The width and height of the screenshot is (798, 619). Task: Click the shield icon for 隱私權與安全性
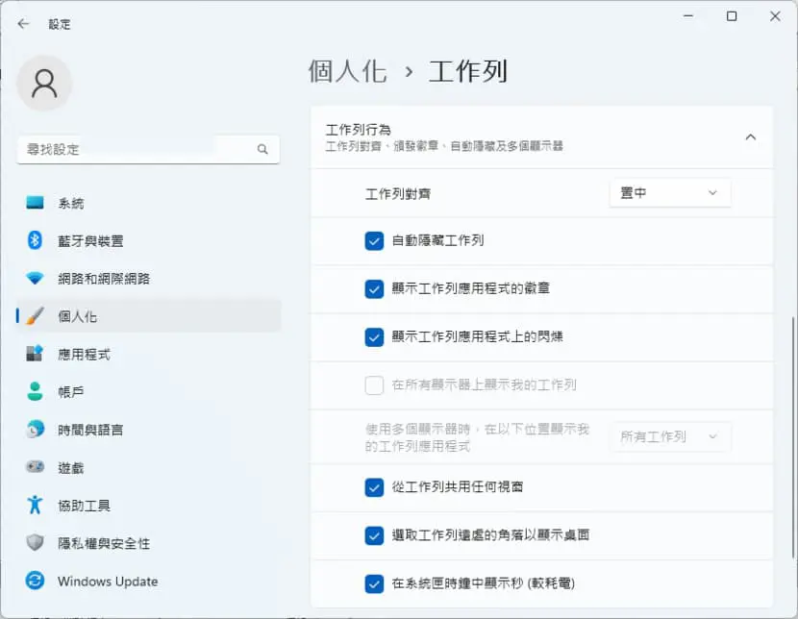(35, 543)
